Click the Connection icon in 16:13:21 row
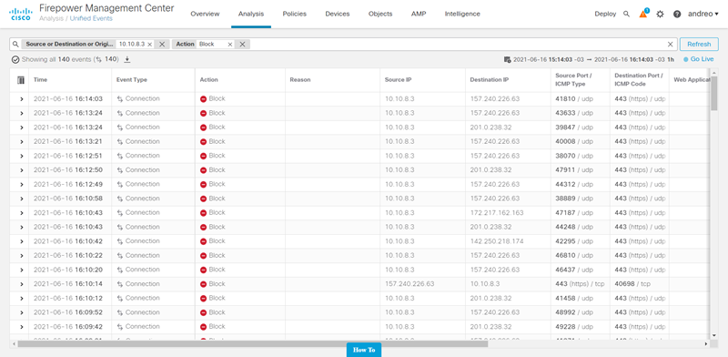The height and width of the screenshot is (357, 728). coord(120,142)
